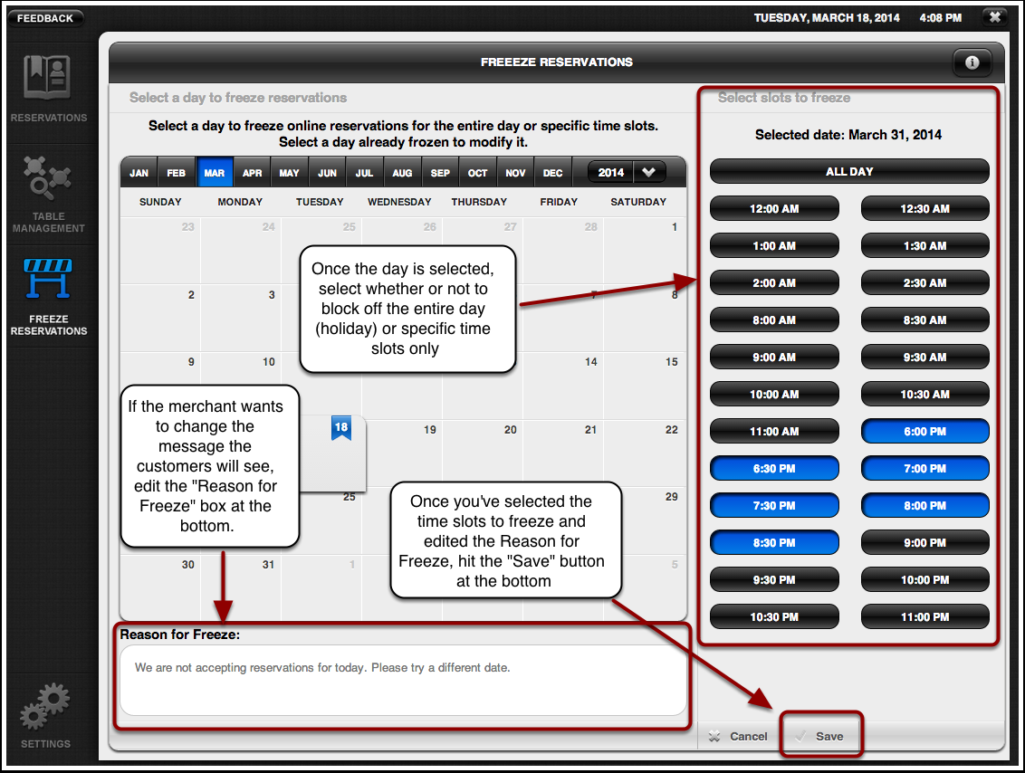This screenshot has width=1025, height=773.
Task: Toggle the 12:00 AM time slot
Action: click(774, 208)
